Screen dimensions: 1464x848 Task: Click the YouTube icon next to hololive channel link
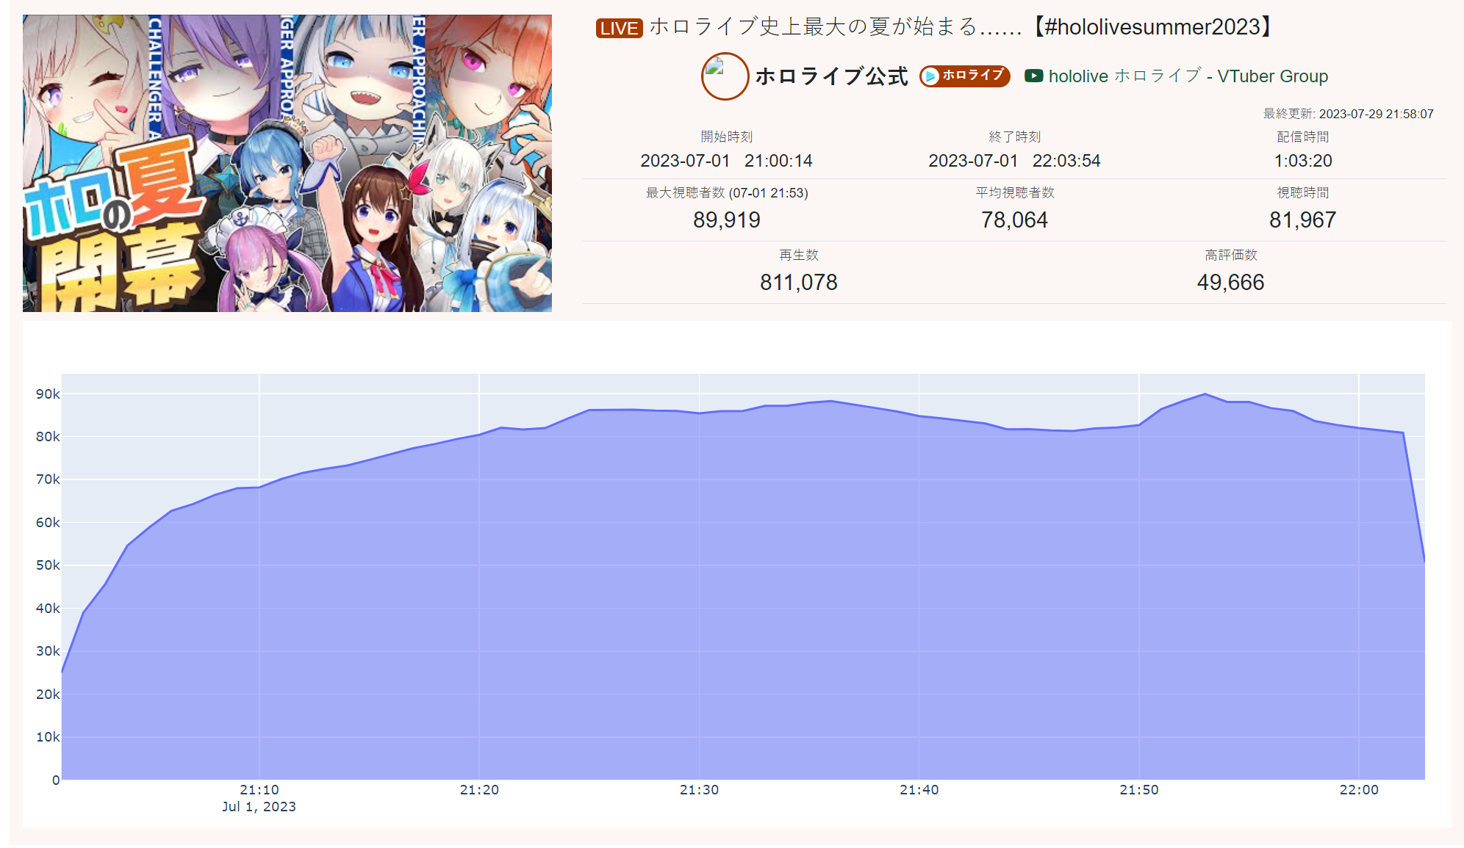point(1033,76)
